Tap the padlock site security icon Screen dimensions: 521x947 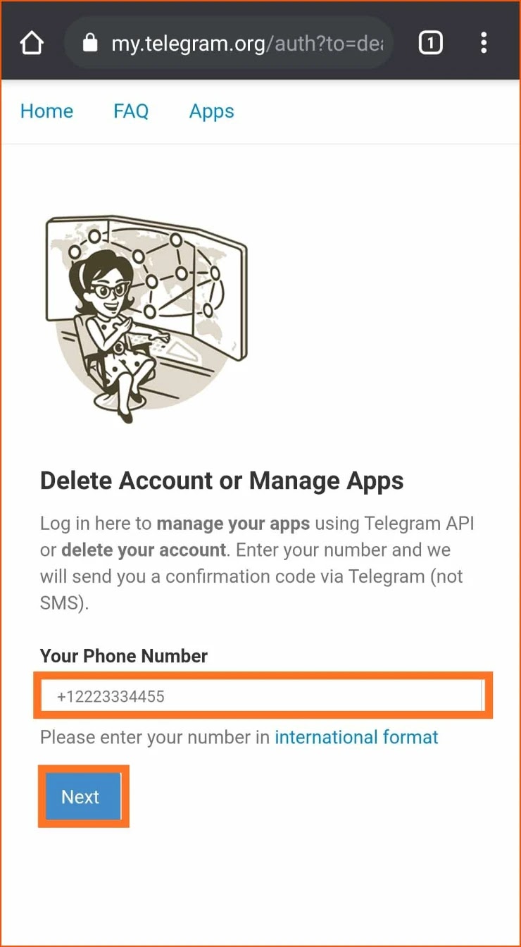coord(89,44)
